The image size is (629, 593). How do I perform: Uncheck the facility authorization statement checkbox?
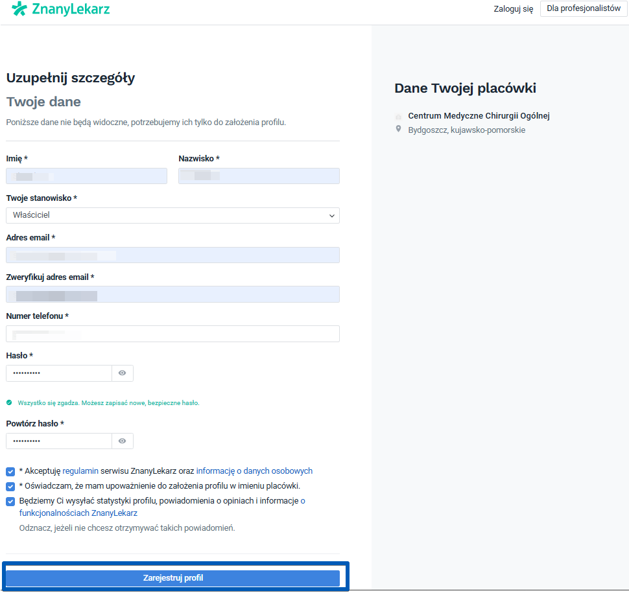(10, 485)
